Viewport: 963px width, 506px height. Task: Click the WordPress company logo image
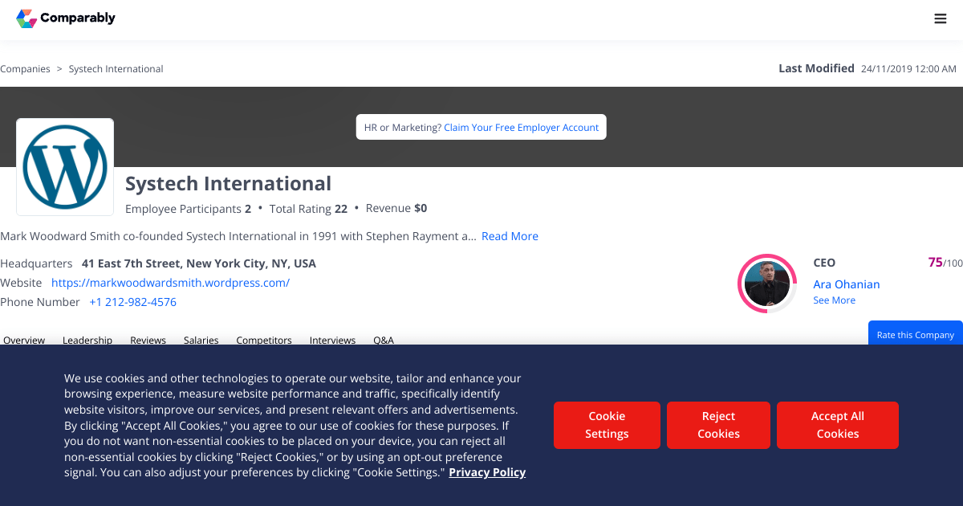[x=65, y=167]
